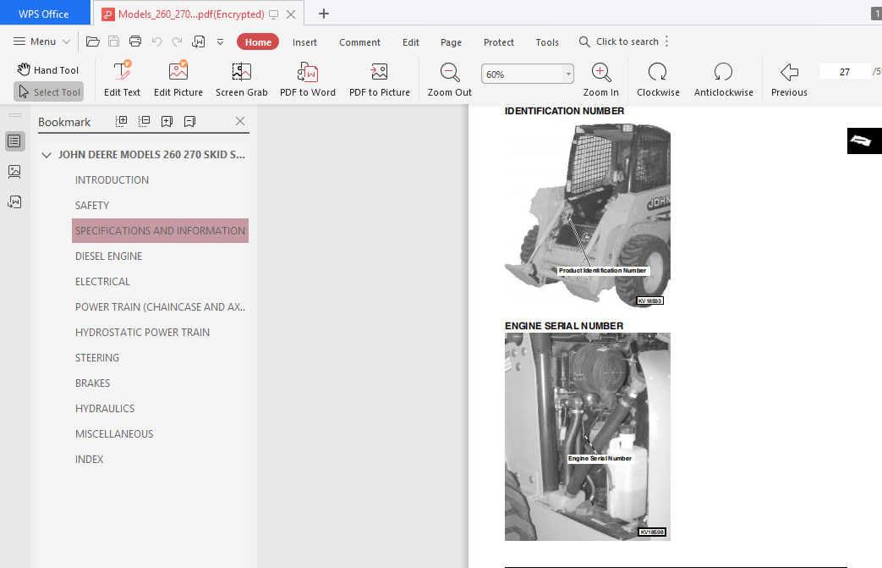
Task: Open the MISCELLANEOUS bookmark
Action: pyautogui.click(x=114, y=433)
